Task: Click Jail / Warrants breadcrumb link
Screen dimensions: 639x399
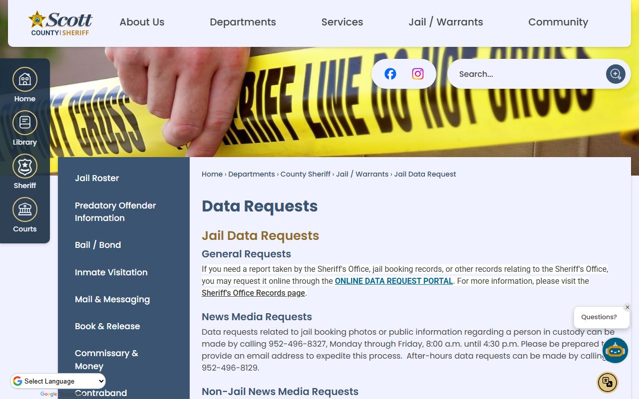Action: click(362, 174)
